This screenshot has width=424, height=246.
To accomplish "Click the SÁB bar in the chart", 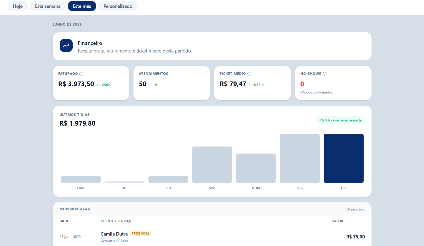I will (x=212, y=165).
